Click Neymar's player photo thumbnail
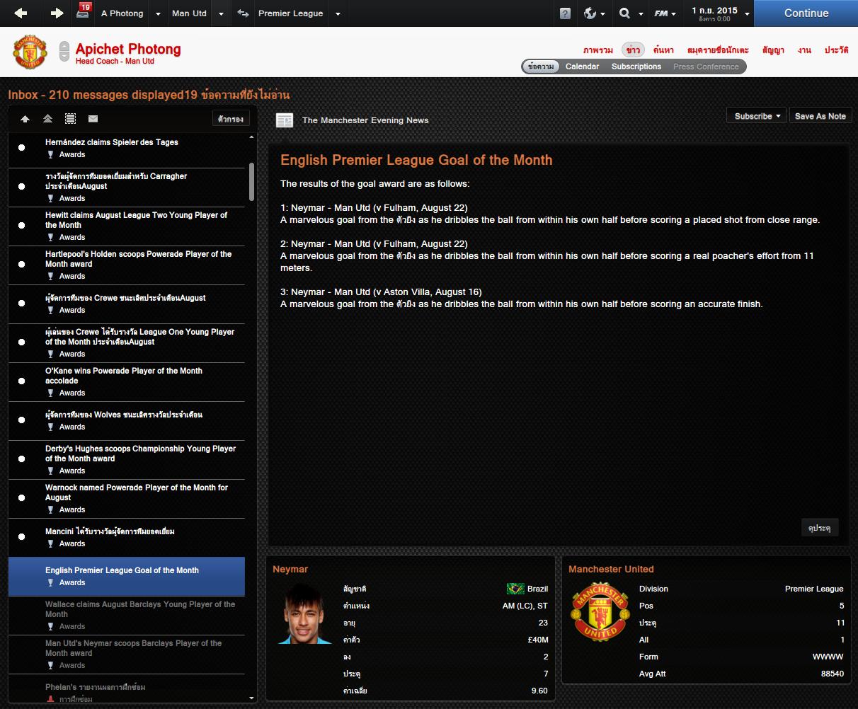Viewport: 858px width, 709px height. point(304,613)
